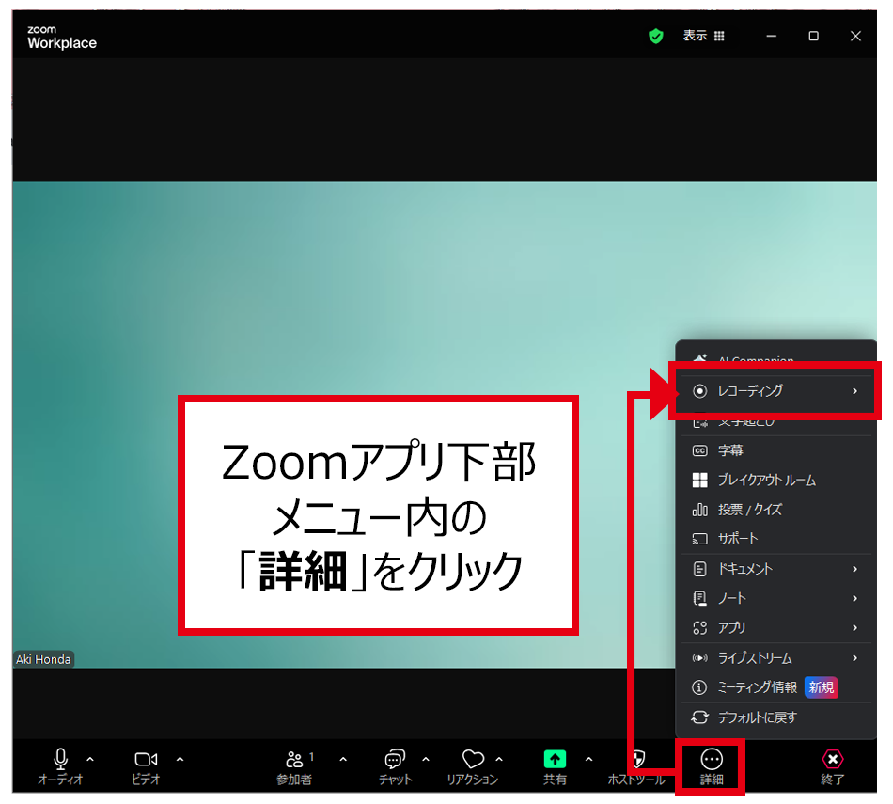The image size is (893, 804).
Task: Expand ノート submenu chevron arrow
Action: tap(854, 598)
